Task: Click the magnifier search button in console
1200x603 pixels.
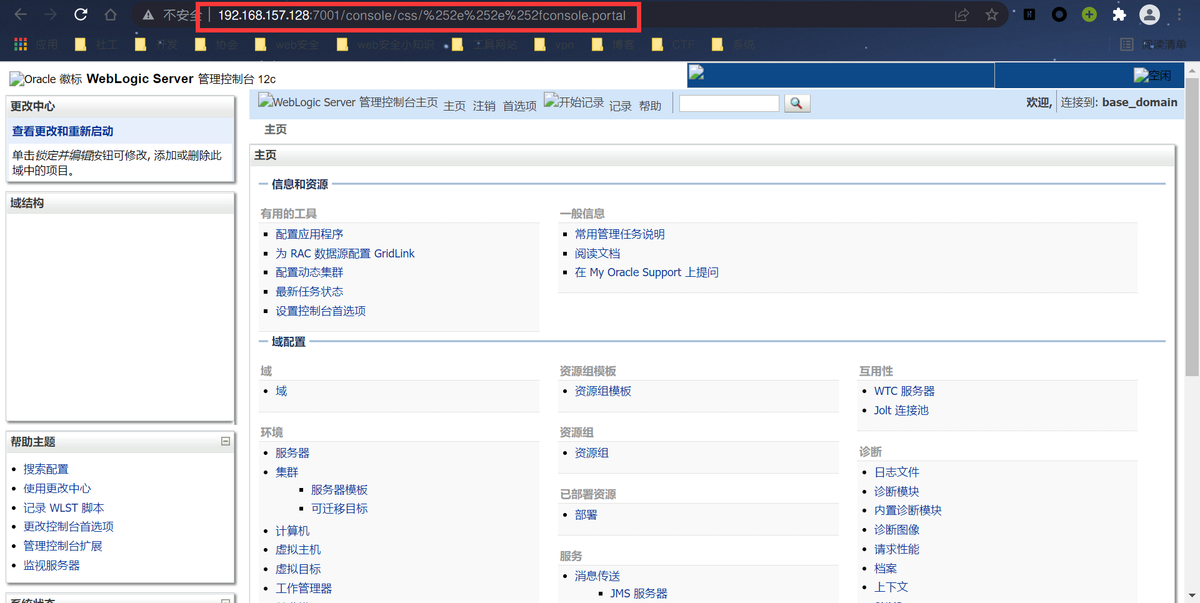Action: click(x=797, y=103)
